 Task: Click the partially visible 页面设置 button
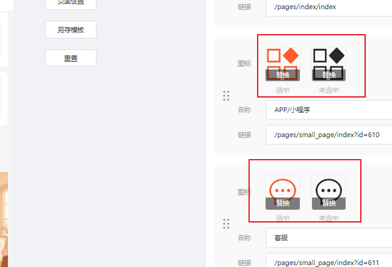click(x=71, y=4)
